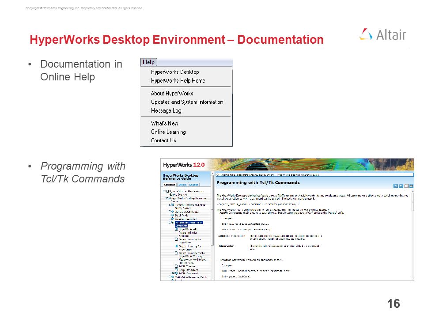
Task: Click Programming with Tcl/Tk Commands heading
Action: (258, 183)
